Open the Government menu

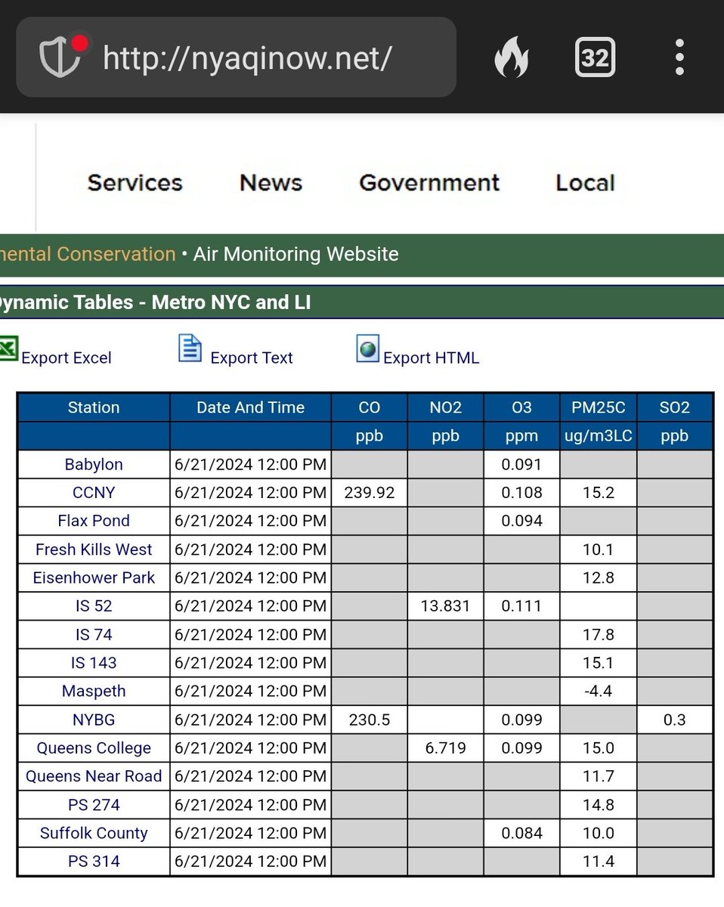(x=429, y=183)
